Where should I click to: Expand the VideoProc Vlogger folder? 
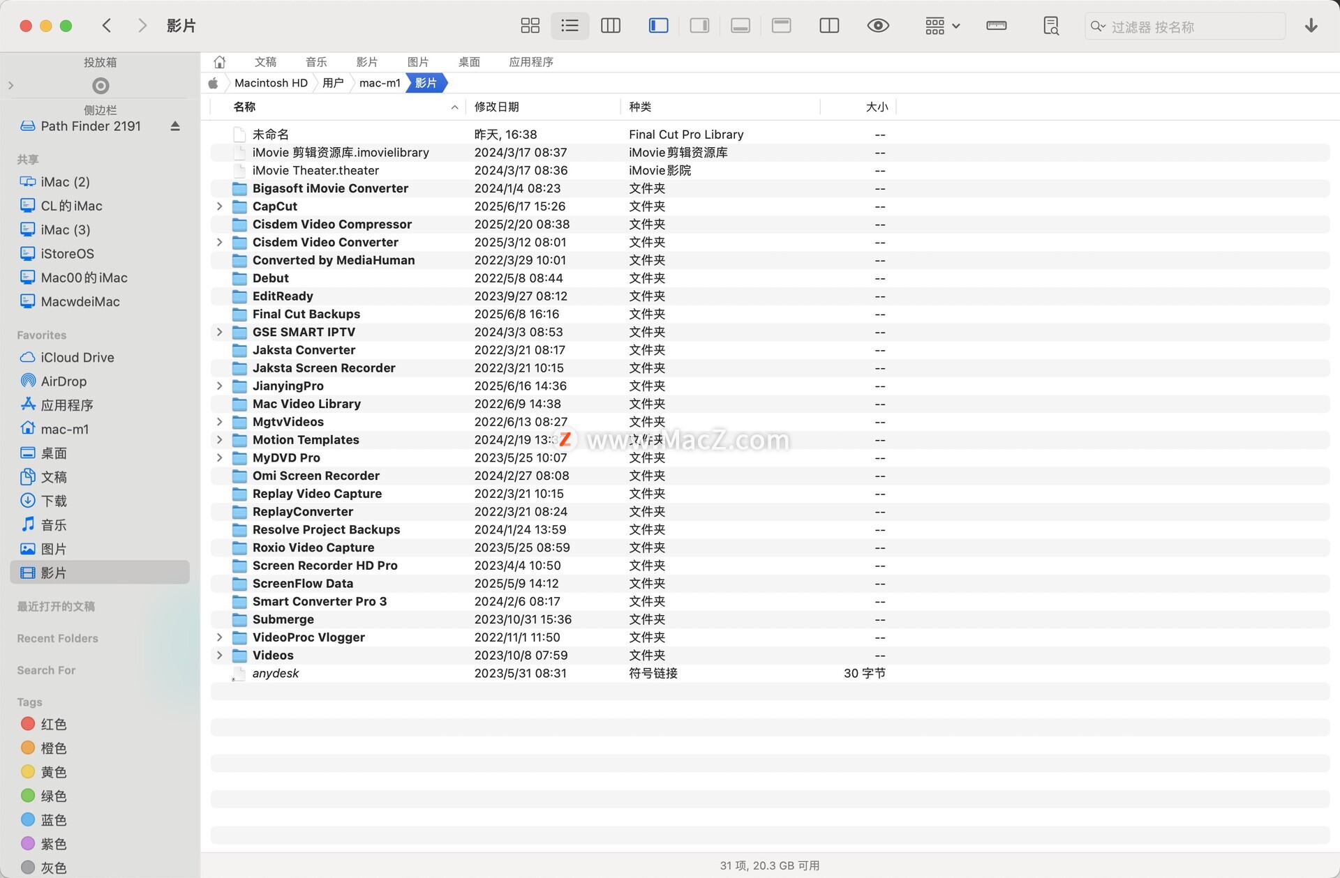219,637
